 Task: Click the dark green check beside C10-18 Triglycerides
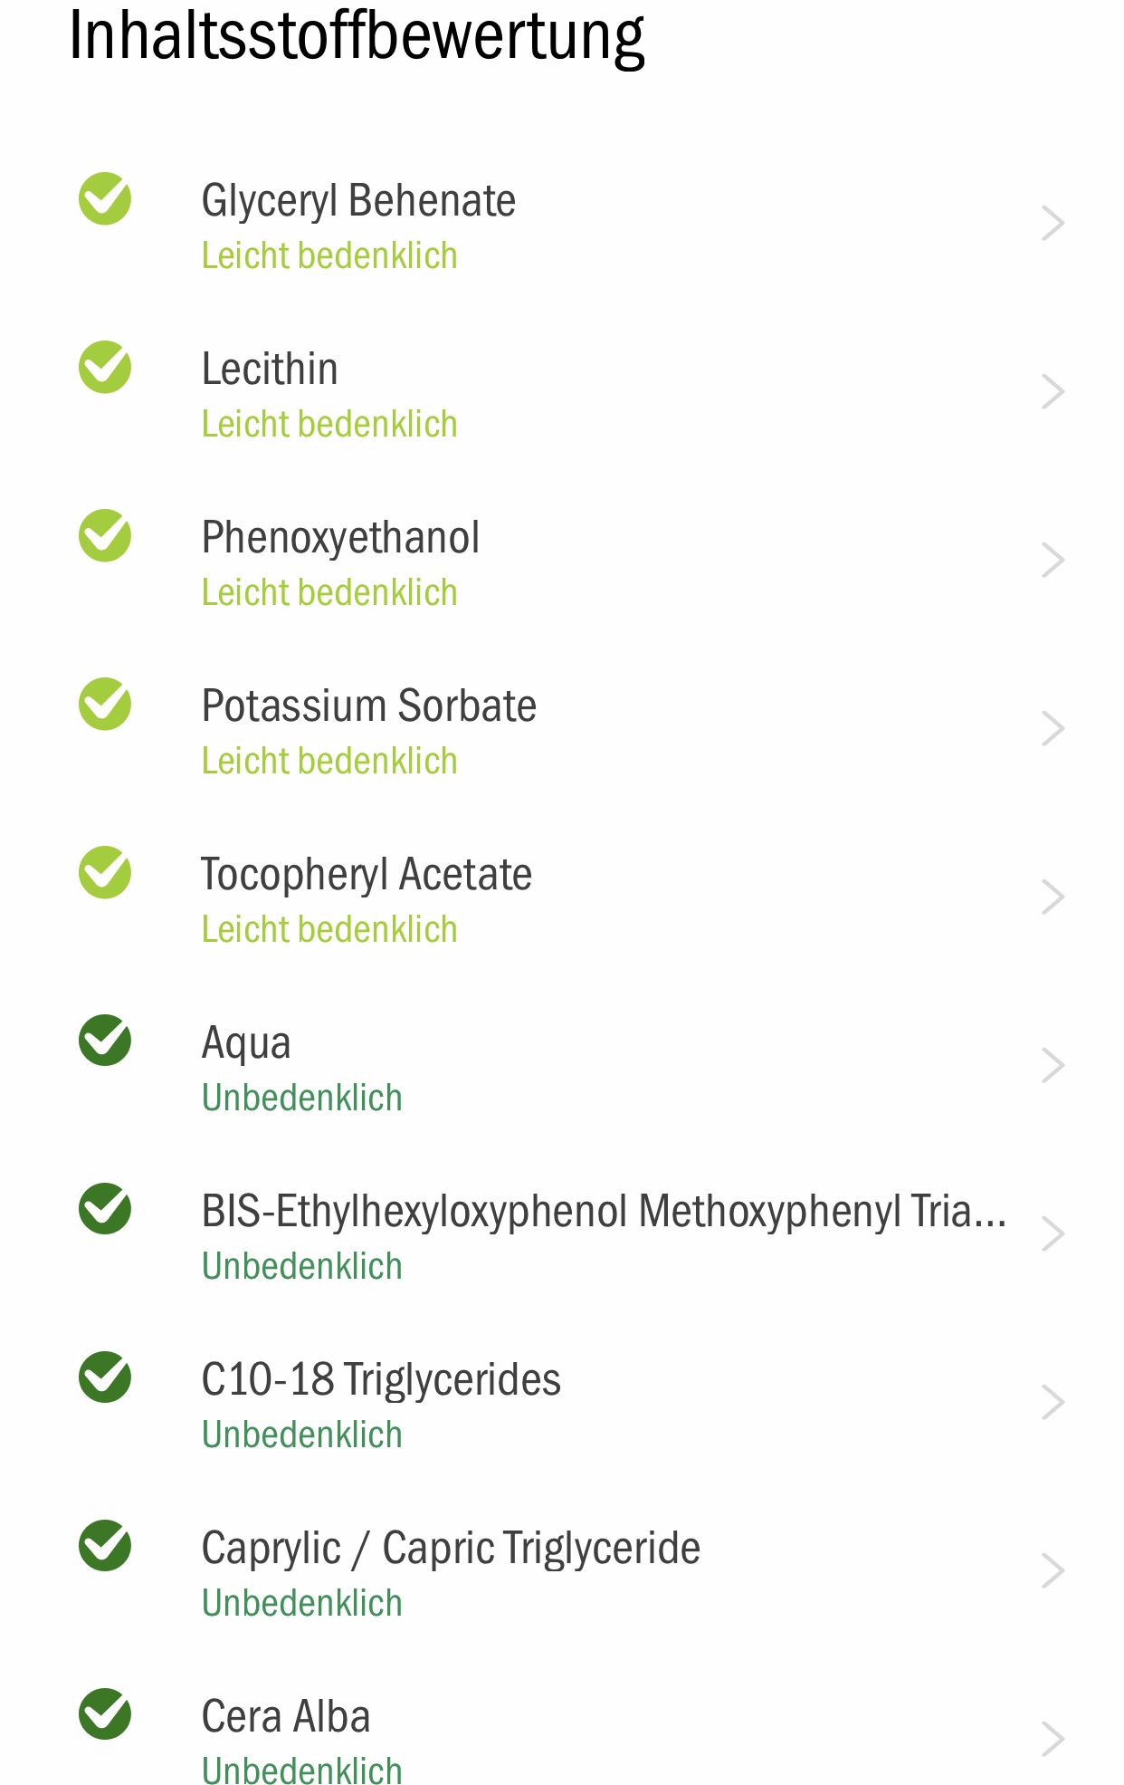point(105,1377)
